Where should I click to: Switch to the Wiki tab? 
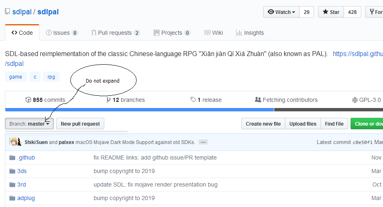coord(214,33)
